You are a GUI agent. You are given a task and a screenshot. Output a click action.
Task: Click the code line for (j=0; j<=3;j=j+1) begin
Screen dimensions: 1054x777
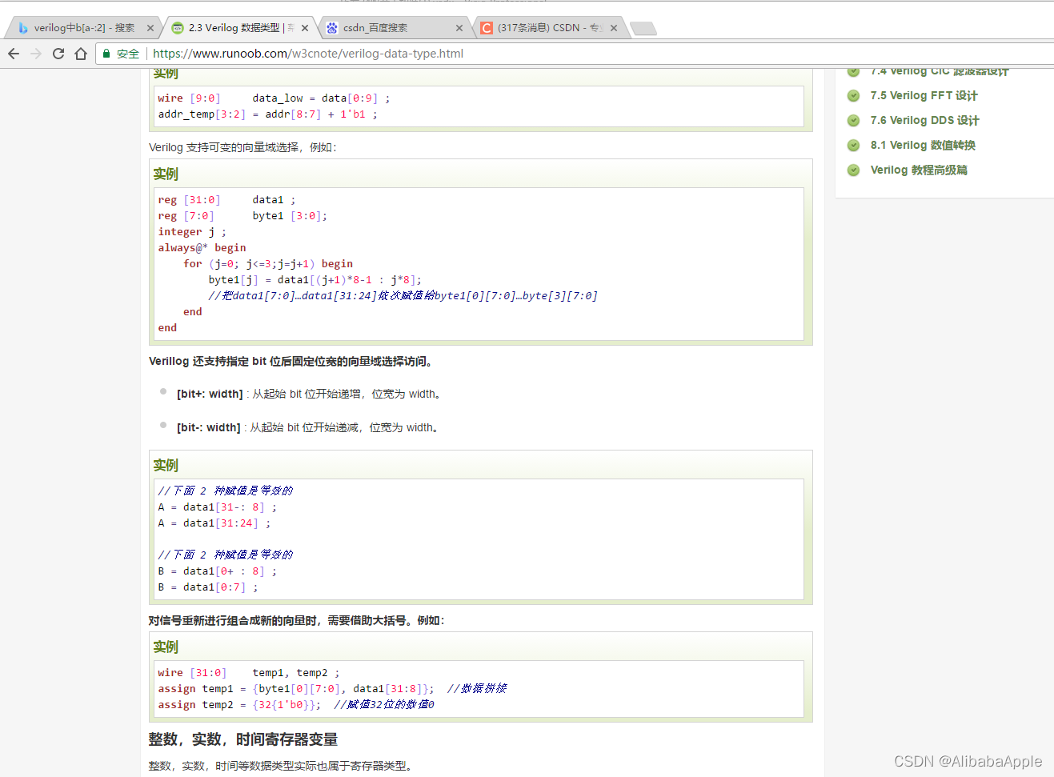[268, 264]
